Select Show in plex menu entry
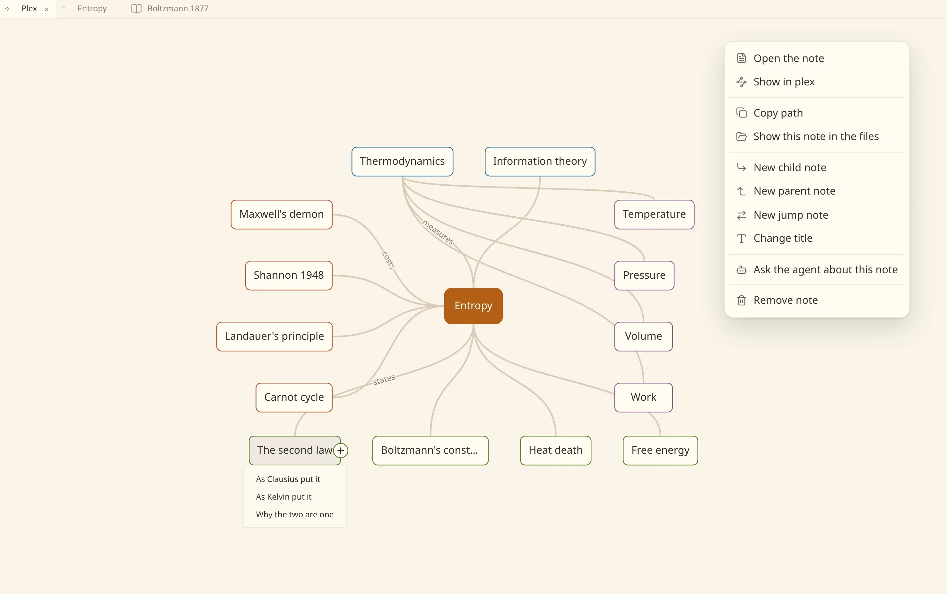947x594 pixels. 817,82
